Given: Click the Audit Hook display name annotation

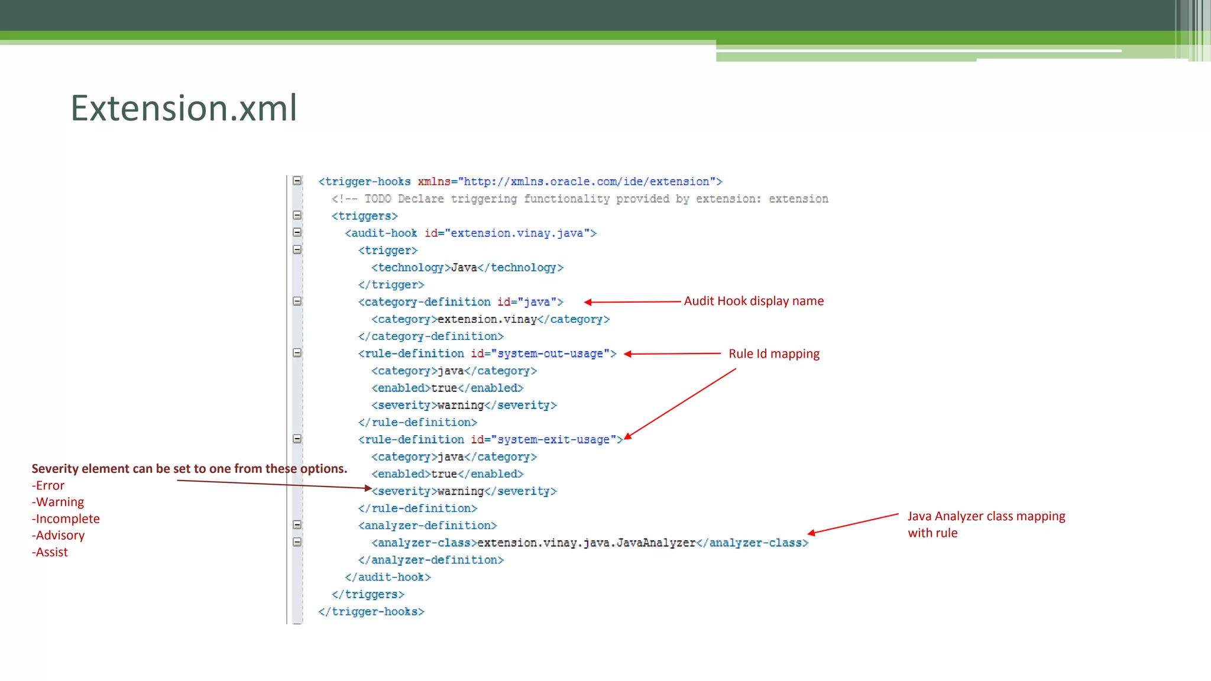Looking at the screenshot, I should pos(753,301).
